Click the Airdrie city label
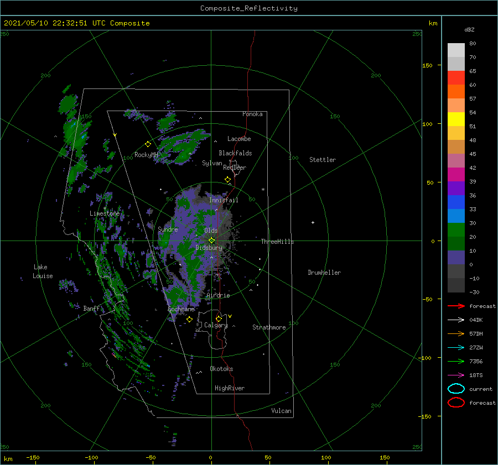Screen dimensions: 498x465 click(x=218, y=295)
